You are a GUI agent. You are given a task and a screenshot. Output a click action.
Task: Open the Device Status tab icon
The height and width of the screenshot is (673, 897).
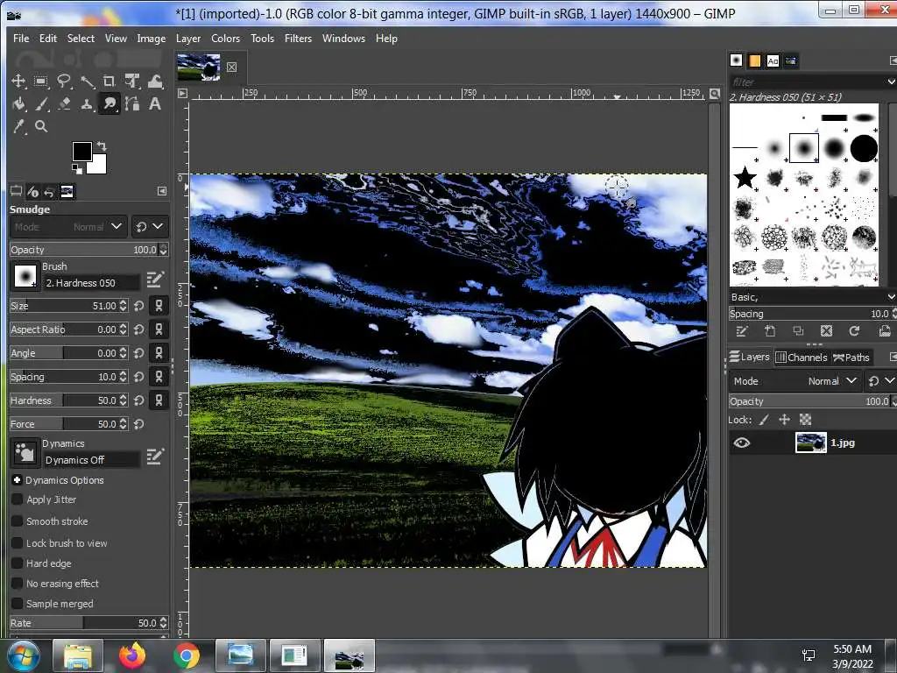point(32,192)
